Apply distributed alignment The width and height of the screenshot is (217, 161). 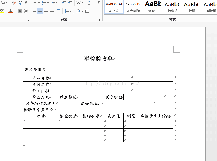(58, 11)
